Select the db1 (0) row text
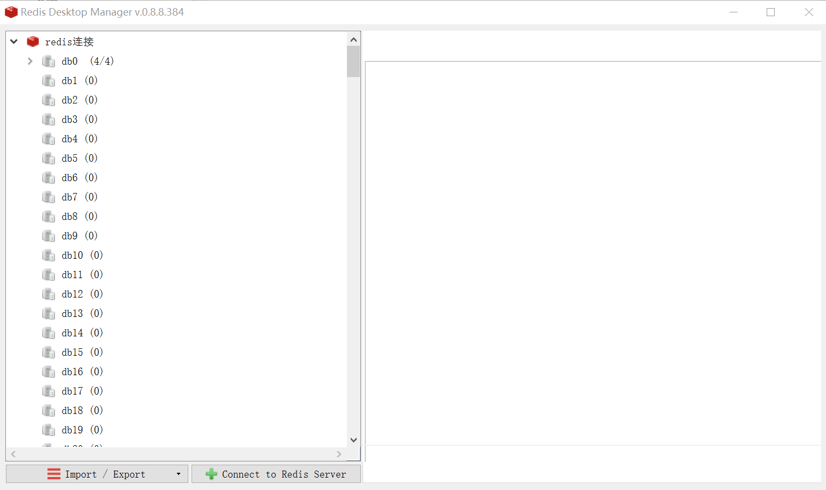 click(x=79, y=80)
